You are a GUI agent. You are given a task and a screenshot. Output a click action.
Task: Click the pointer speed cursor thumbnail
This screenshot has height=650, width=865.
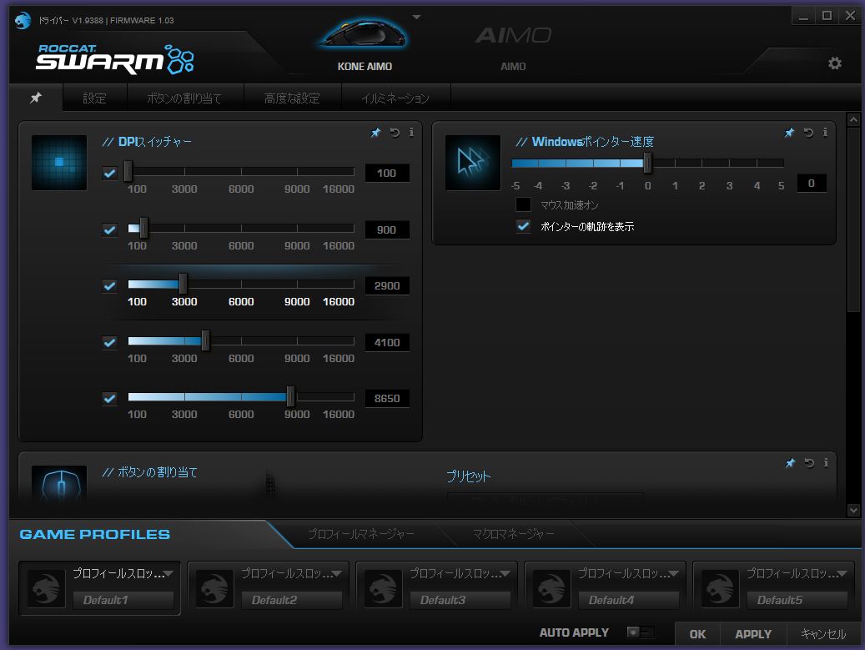coord(473,162)
